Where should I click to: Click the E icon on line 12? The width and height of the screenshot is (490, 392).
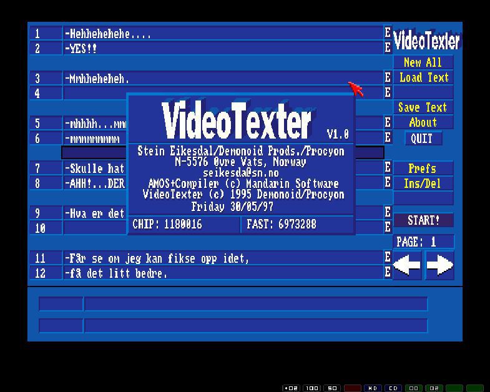click(388, 272)
